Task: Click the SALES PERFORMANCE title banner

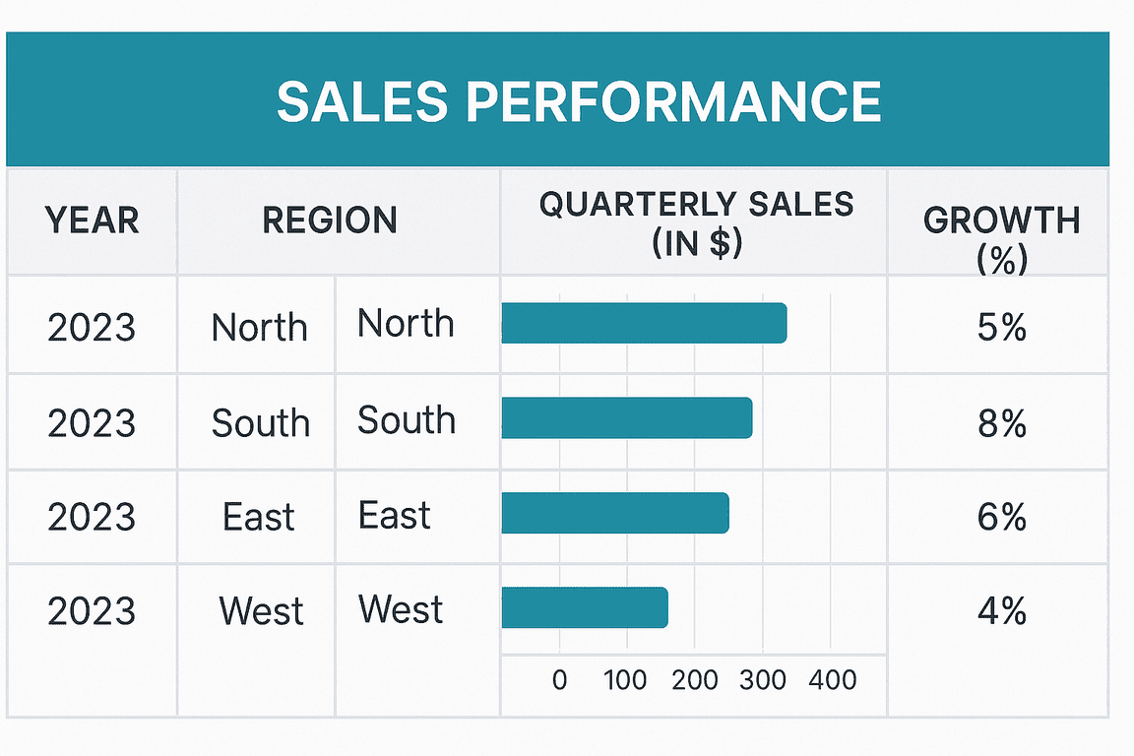Action: (x=557, y=99)
